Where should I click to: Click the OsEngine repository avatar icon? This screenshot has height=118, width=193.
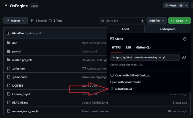(6, 6)
